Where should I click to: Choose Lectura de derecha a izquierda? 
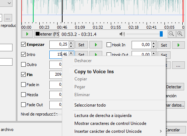pyautogui.click(x=103, y=116)
